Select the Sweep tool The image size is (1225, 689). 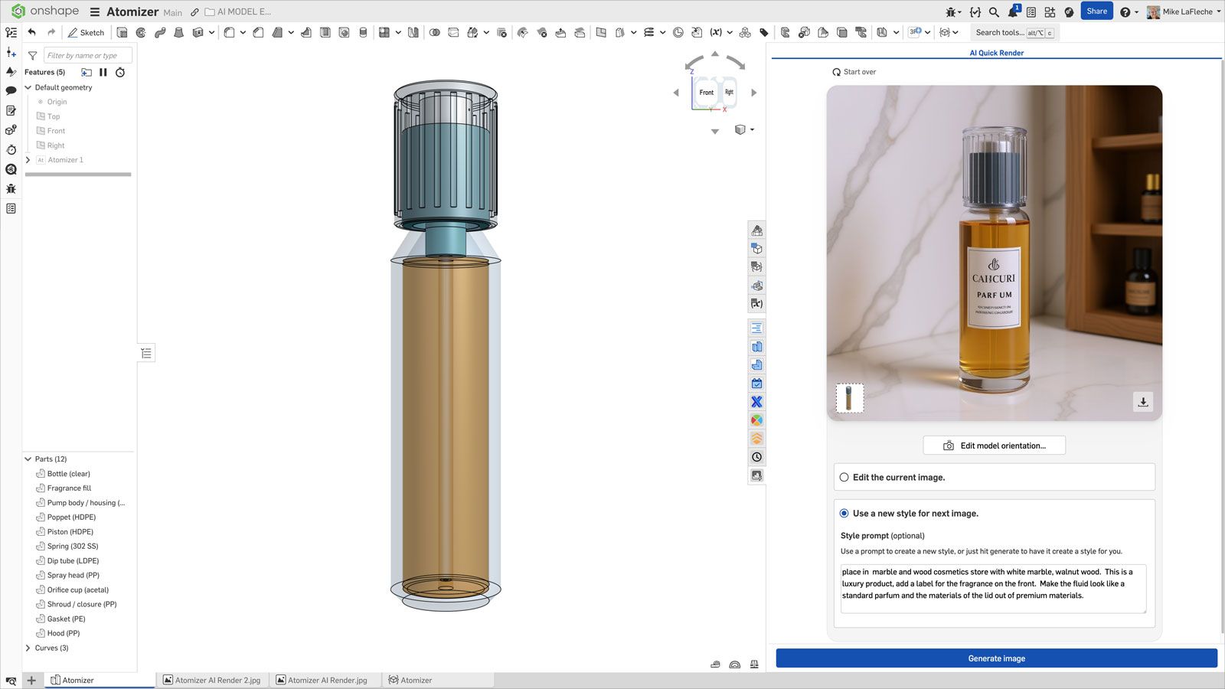160,33
